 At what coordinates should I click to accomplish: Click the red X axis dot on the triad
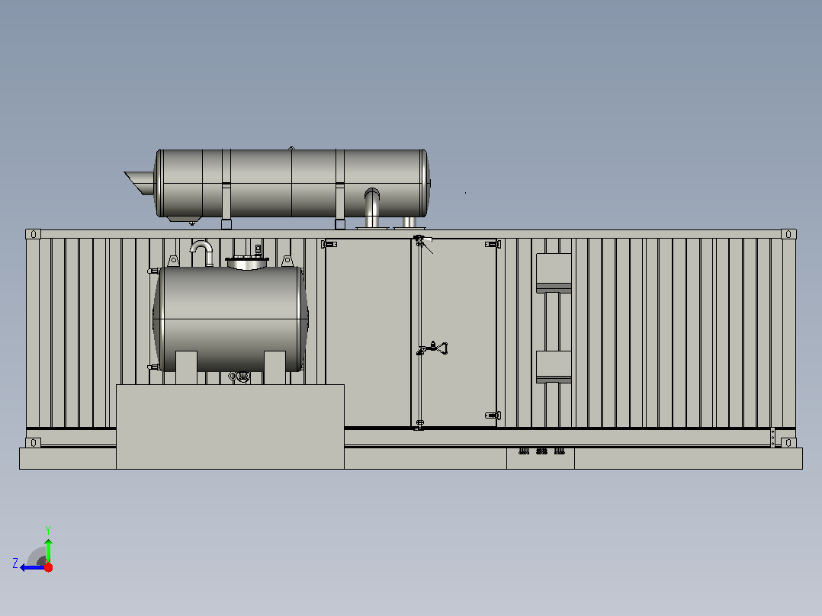click(x=48, y=567)
